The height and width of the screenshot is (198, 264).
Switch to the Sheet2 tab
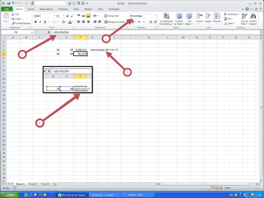[33, 184]
